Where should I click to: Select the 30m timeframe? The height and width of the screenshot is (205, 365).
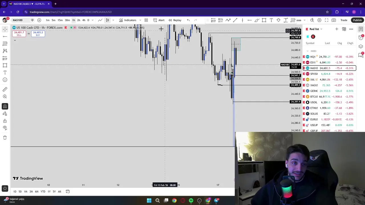click(x=67, y=20)
